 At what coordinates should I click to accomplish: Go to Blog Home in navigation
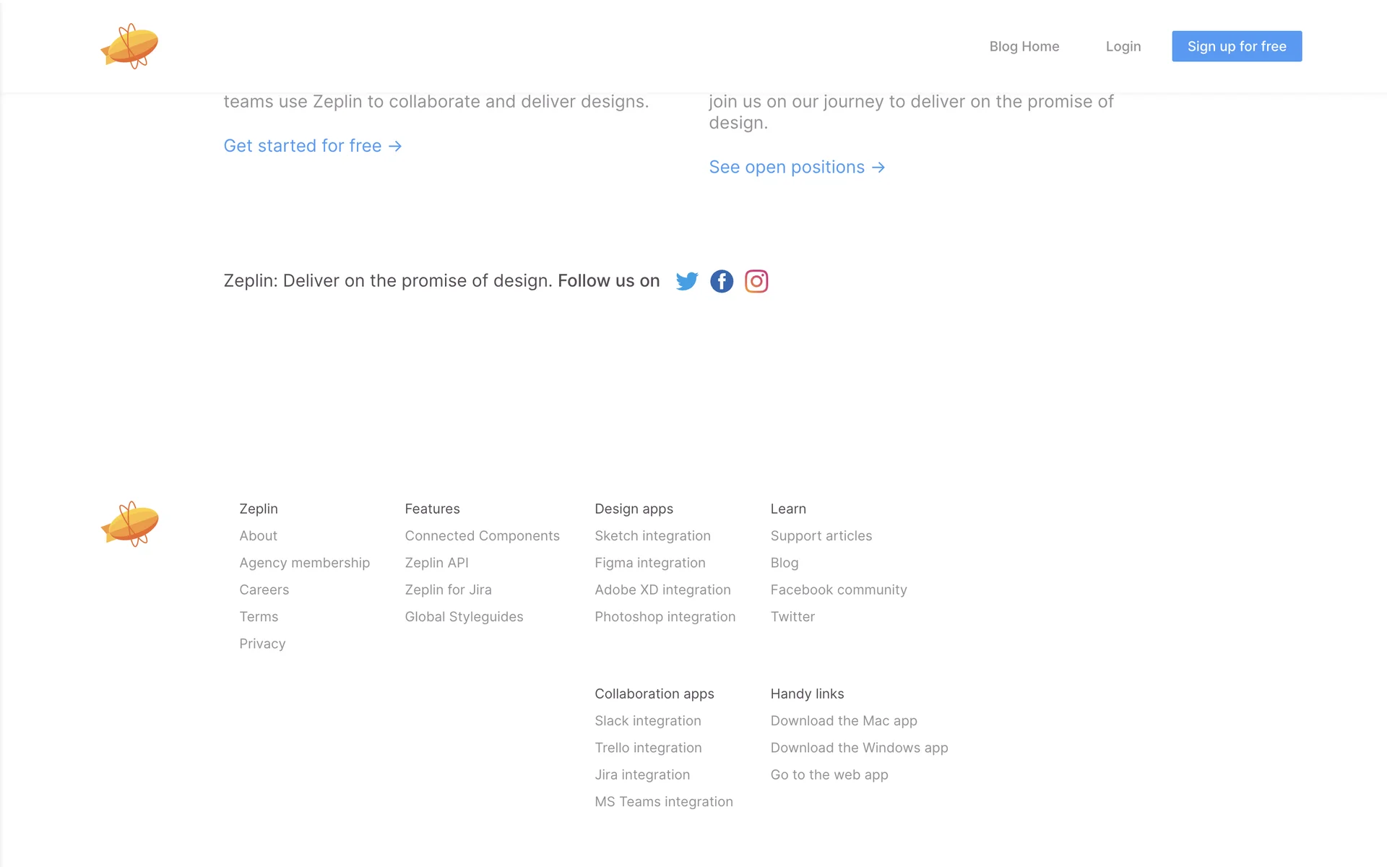(x=1024, y=46)
